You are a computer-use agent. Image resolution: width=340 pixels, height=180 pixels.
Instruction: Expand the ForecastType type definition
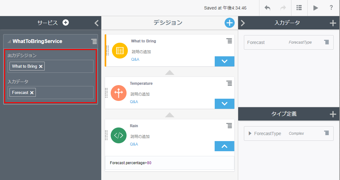point(250,133)
